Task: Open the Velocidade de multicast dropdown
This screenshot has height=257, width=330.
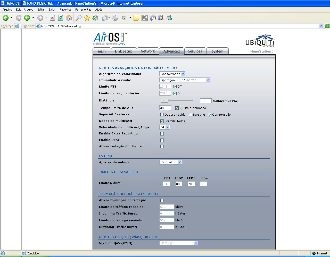Action: pos(164,127)
